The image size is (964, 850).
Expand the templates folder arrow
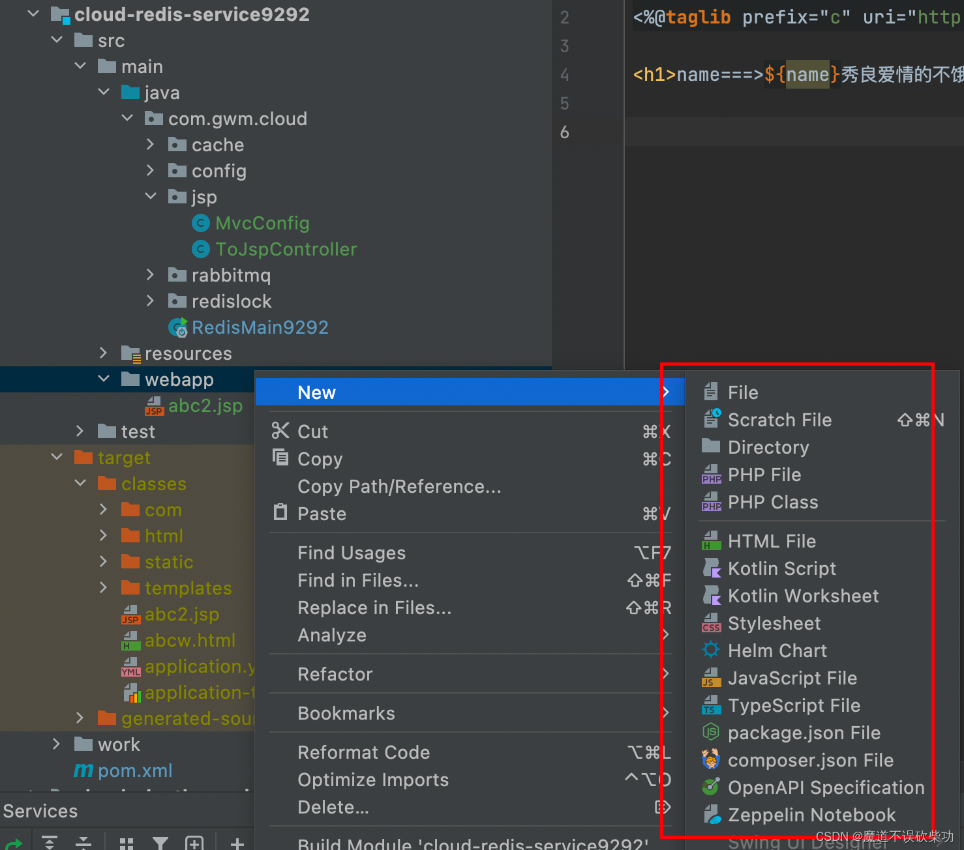104,587
